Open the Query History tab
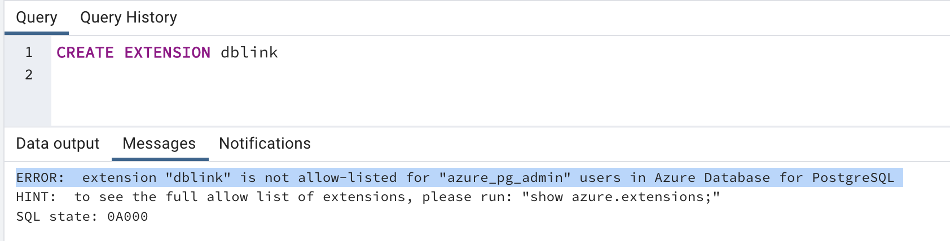This screenshot has width=950, height=241. tap(129, 18)
